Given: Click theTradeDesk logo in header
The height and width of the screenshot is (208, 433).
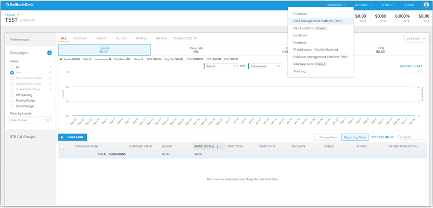Looking at the screenshot, I should coord(20,5).
